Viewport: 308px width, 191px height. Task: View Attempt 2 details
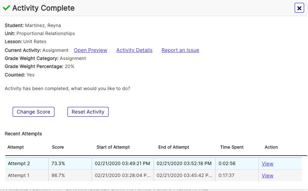pyautogui.click(x=267, y=164)
